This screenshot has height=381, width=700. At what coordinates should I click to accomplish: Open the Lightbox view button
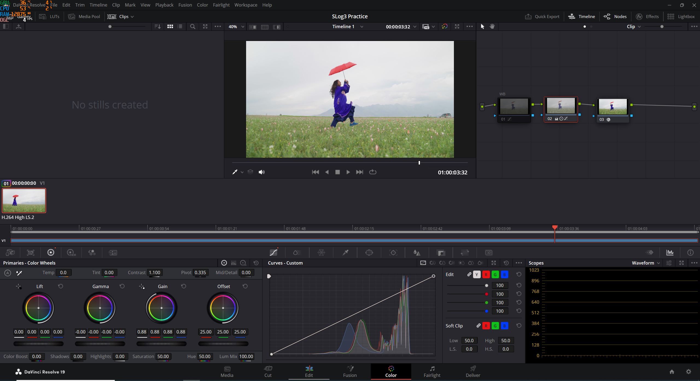681,17
